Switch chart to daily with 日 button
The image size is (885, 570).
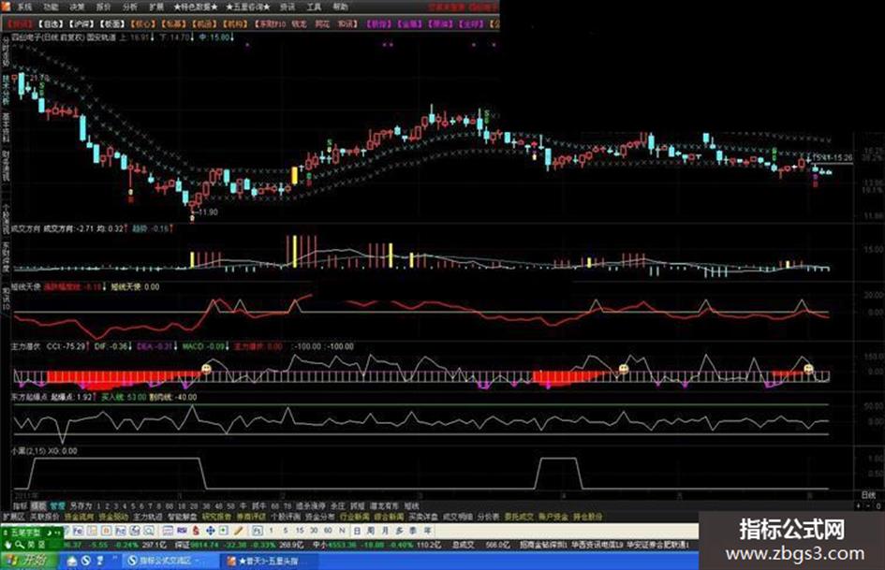click(357, 531)
